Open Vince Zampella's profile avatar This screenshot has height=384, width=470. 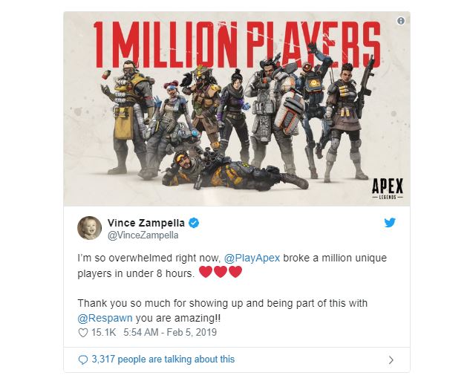[90, 228]
